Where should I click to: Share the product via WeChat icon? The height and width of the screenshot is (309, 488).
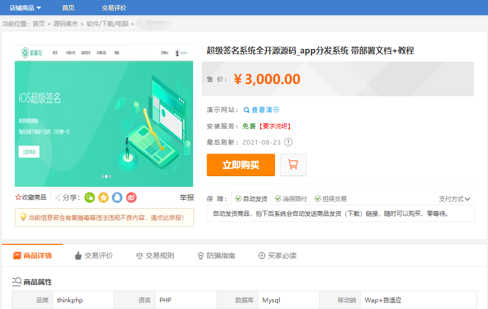point(89,198)
